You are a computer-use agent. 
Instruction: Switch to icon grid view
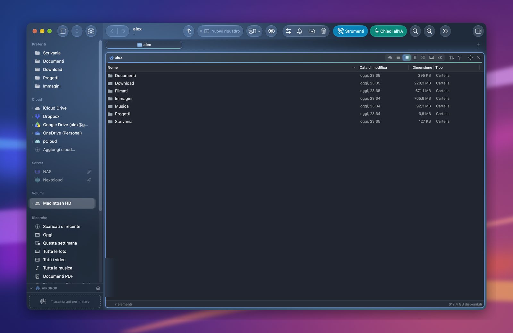[x=423, y=58]
